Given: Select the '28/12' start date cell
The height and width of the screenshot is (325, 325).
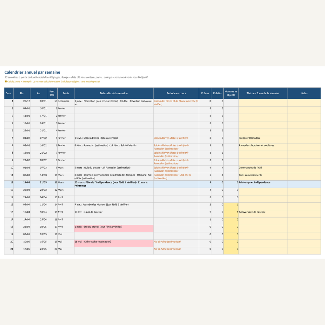Looking at the screenshot, I should (x=22, y=103).
